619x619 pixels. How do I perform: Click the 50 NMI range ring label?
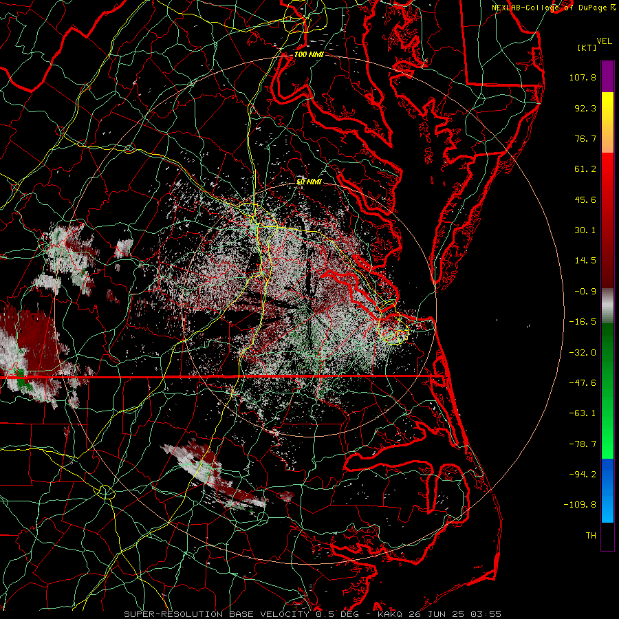(309, 182)
